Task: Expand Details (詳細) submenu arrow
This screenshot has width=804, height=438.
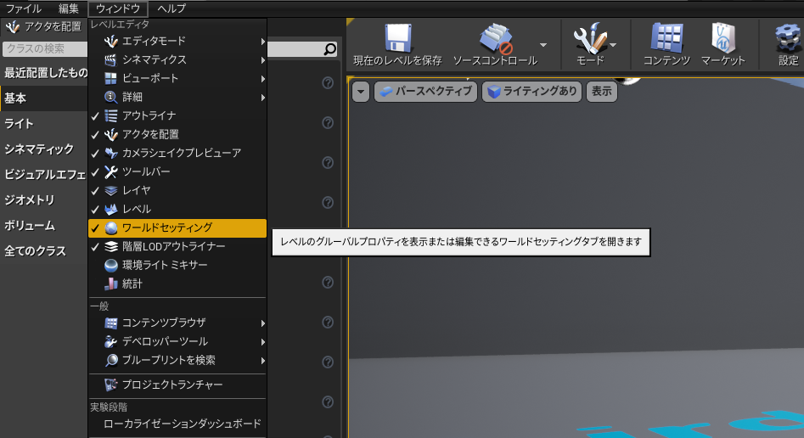Action: click(262, 98)
